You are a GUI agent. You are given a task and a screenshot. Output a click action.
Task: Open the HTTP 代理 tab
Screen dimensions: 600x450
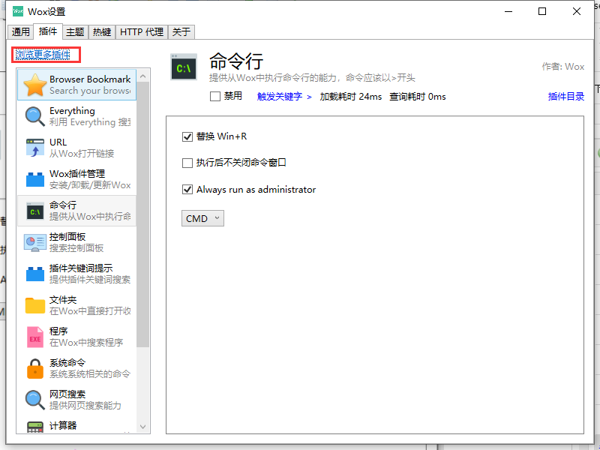[142, 31]
